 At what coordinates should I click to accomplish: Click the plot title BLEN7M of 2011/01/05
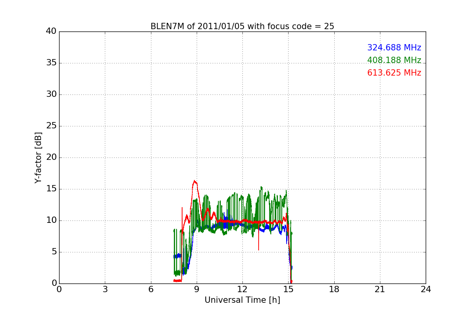pos(242,26)
